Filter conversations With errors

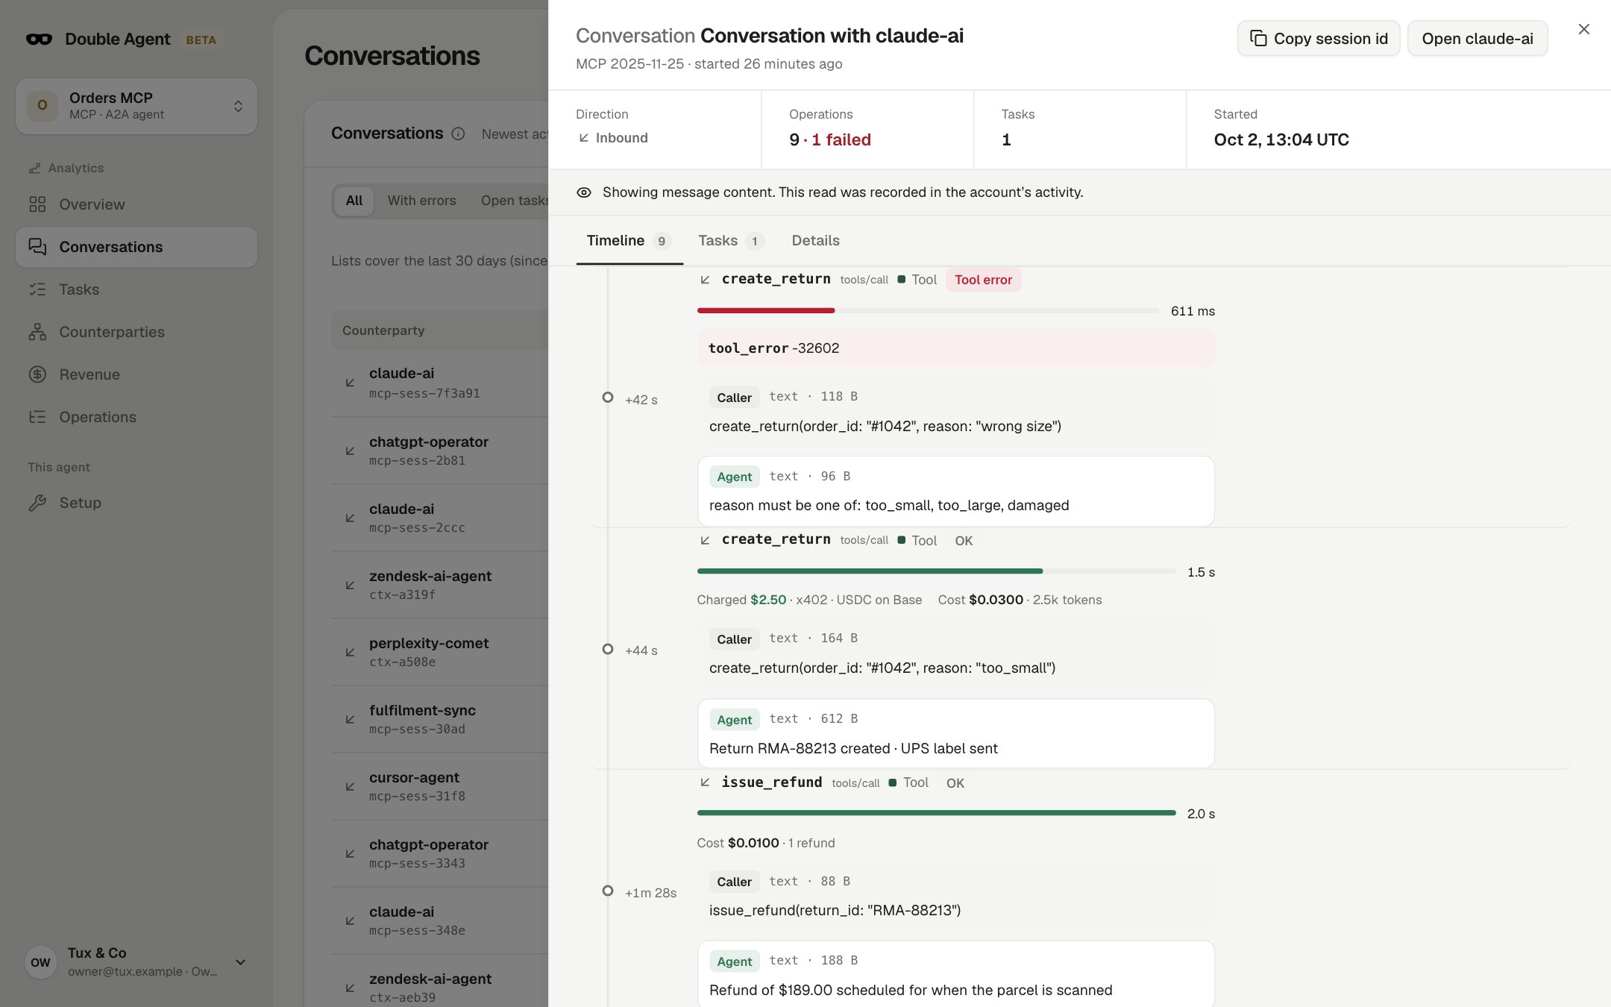point(421,201)
